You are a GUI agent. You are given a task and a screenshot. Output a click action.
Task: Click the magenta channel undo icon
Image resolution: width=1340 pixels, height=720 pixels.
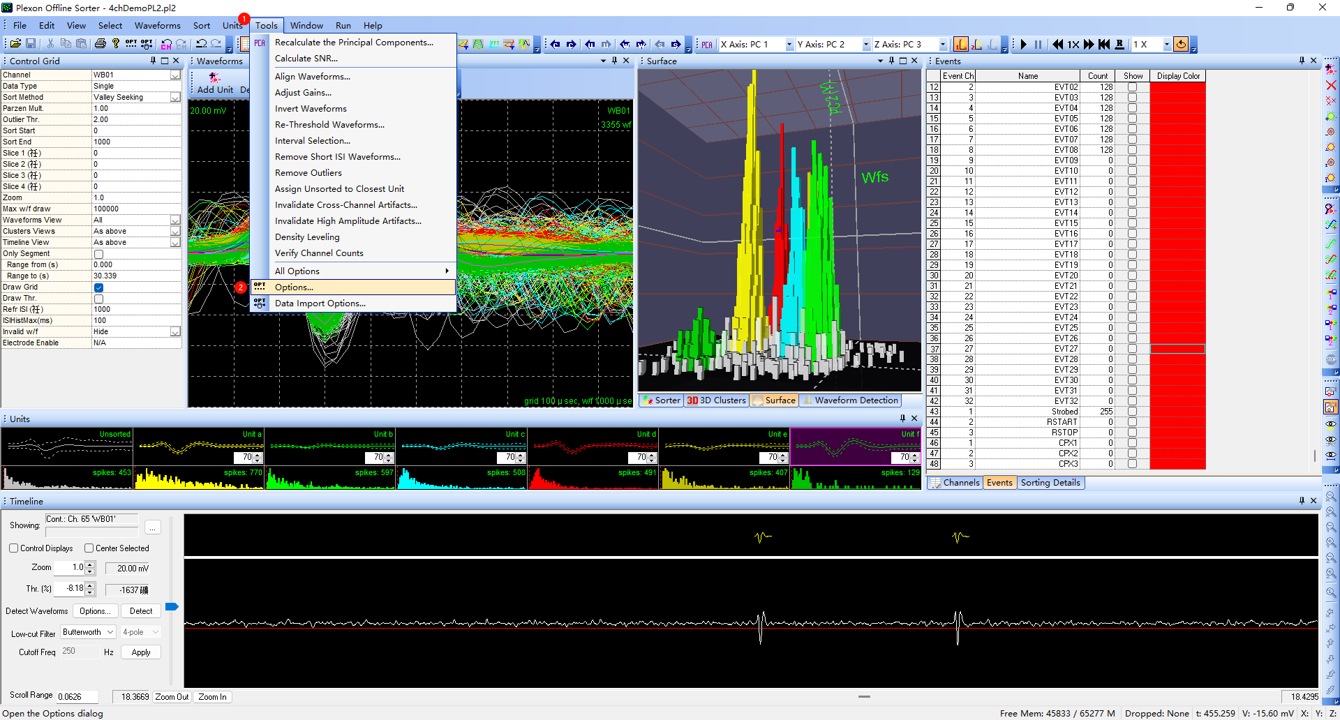166,44
